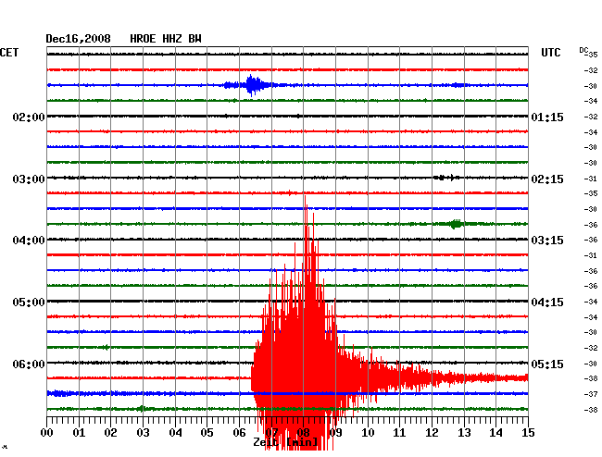Viewport: 602px width, 457px height.
Task: Select the 05:00 CET time label
Action: tap(29, 303)
